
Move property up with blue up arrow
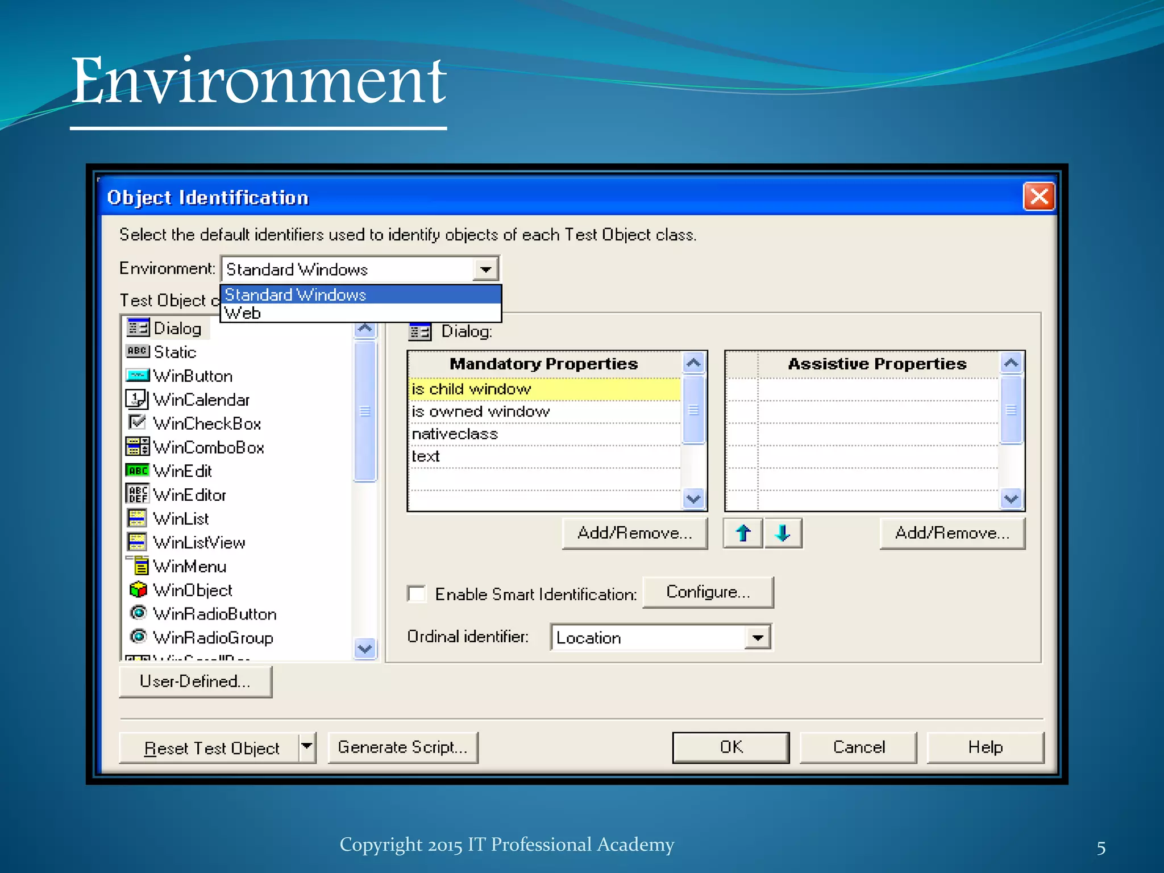click(743, 533)
